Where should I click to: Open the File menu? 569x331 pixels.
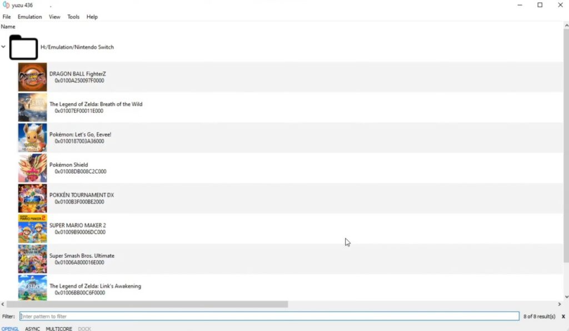(x=7, y=17)
